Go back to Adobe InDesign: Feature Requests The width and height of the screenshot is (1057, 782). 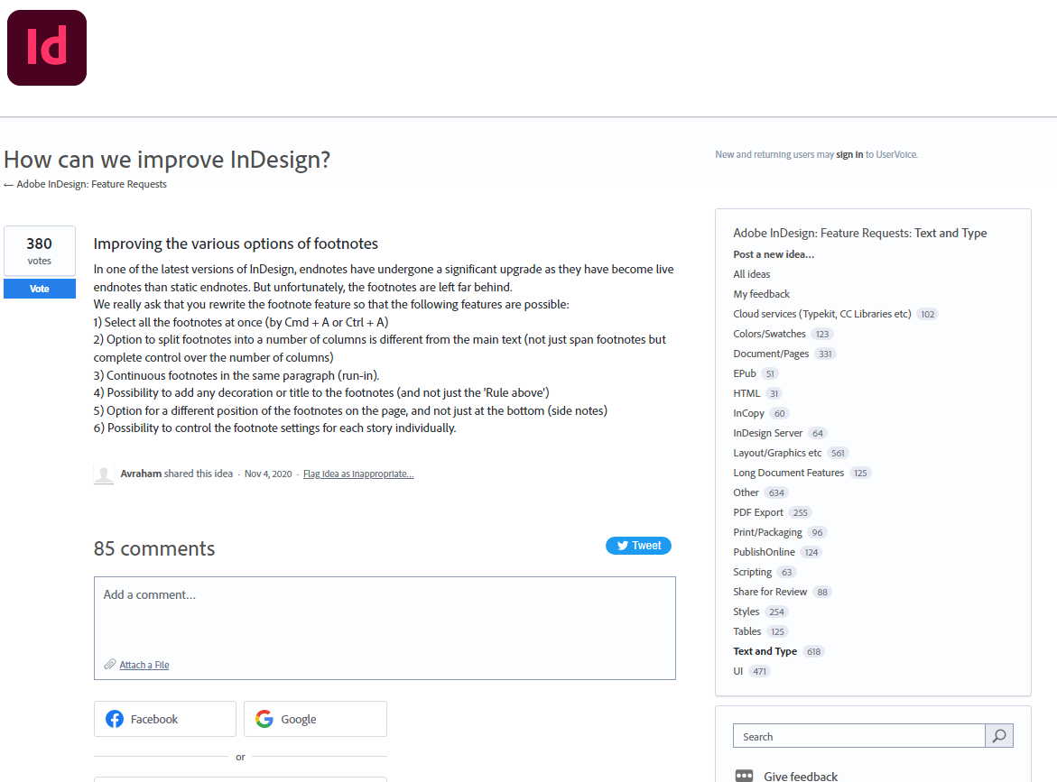91,184
